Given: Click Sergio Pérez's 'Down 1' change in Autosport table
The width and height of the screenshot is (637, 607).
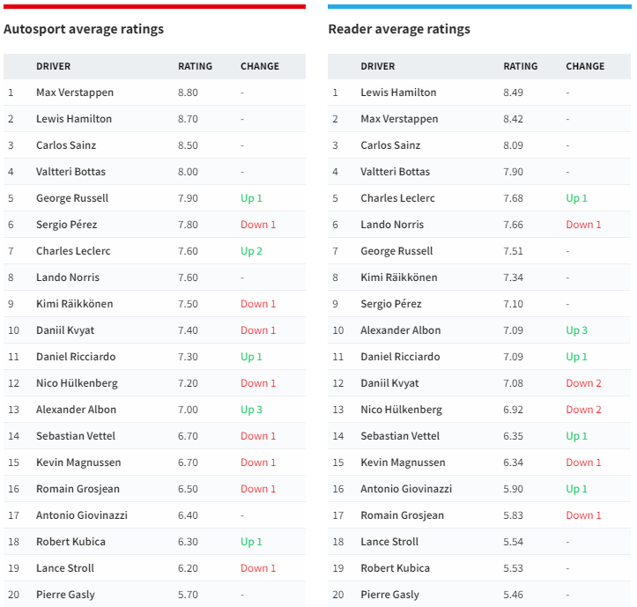Looking at the screenshot, I should [258, 225].
